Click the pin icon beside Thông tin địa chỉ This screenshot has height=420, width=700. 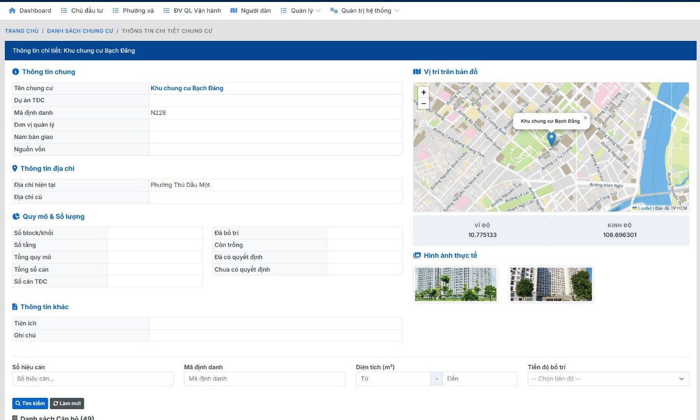click(x=15, y=169)
